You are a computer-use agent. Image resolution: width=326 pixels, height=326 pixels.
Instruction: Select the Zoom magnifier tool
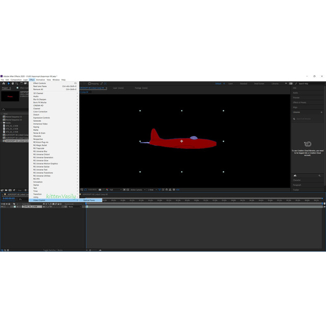click(17, 84)
